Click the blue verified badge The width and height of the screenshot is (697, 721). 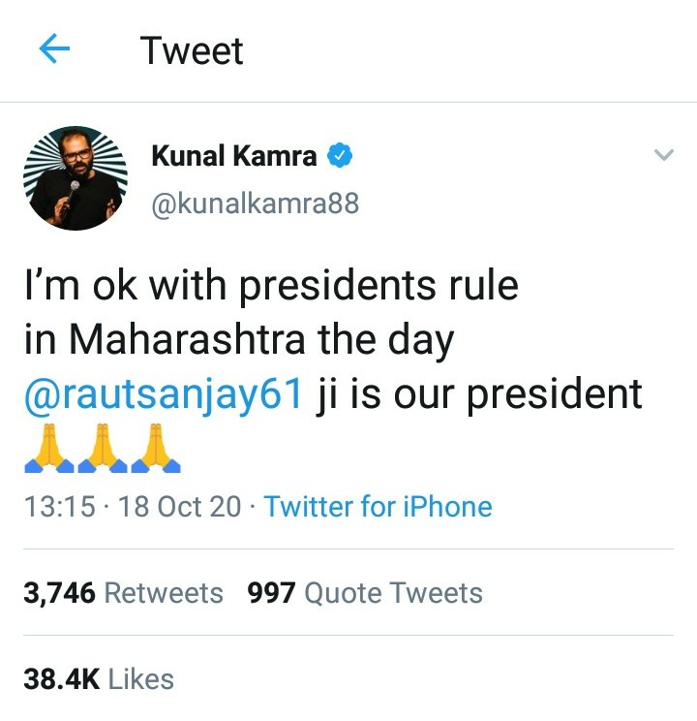click(340, 155)
